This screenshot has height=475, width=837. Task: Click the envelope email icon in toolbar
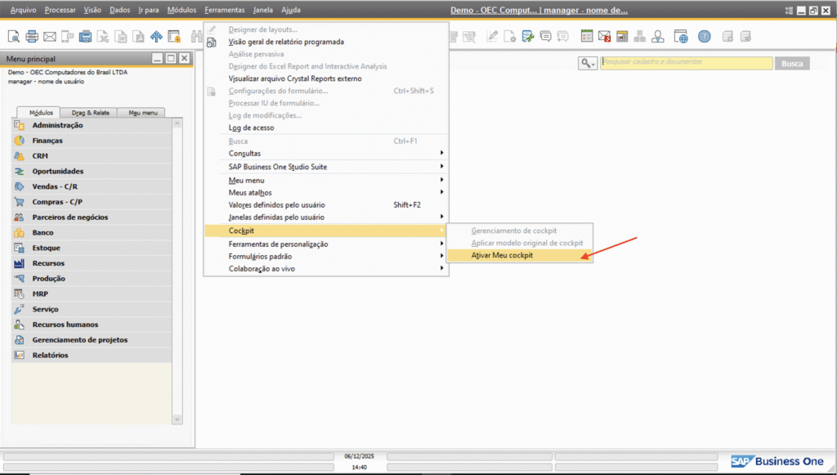click(x=50, y=37)
